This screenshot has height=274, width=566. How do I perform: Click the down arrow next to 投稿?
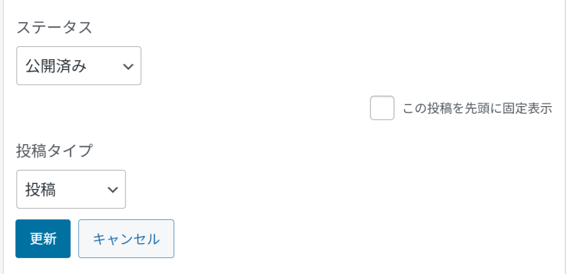pyautogui.click(x=113, y=189)
